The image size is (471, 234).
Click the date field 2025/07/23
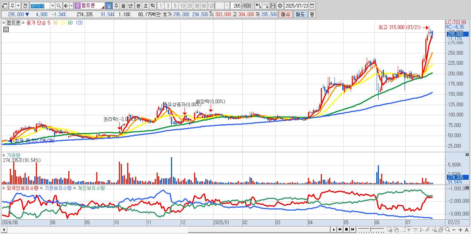(297, 6)
